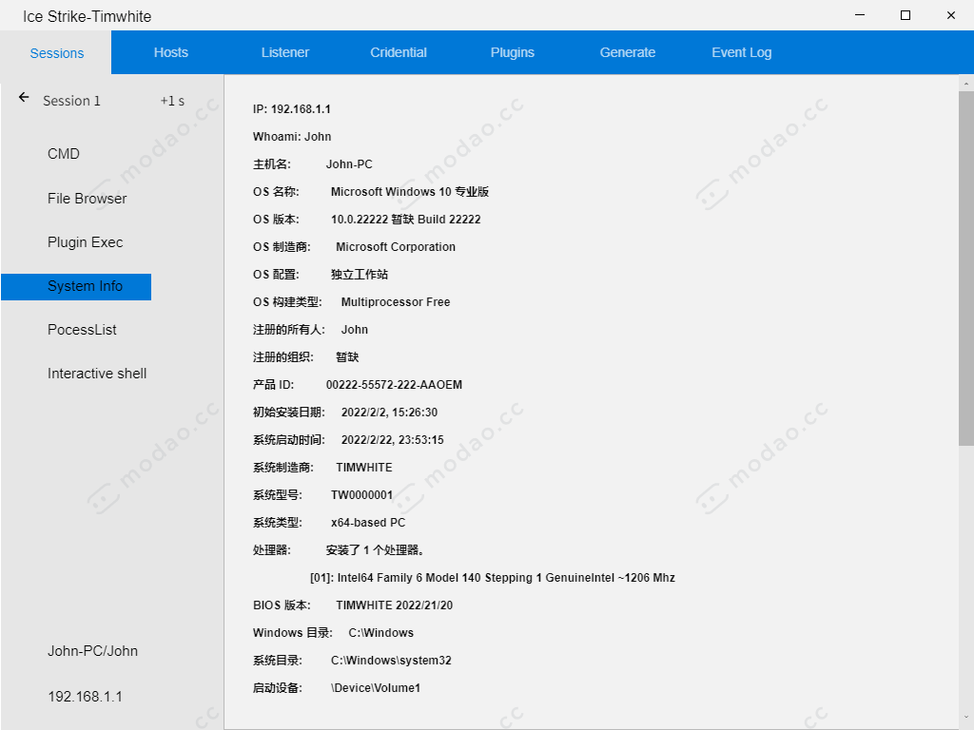Select Plugin Exec from the sidebar
The height and width of the screenshot is (730, 974).
tap(84, 241)
